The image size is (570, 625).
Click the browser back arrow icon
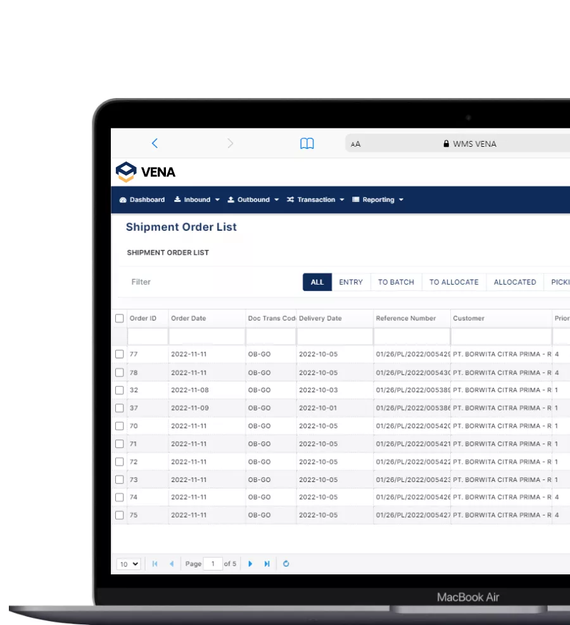pos(155,144)
